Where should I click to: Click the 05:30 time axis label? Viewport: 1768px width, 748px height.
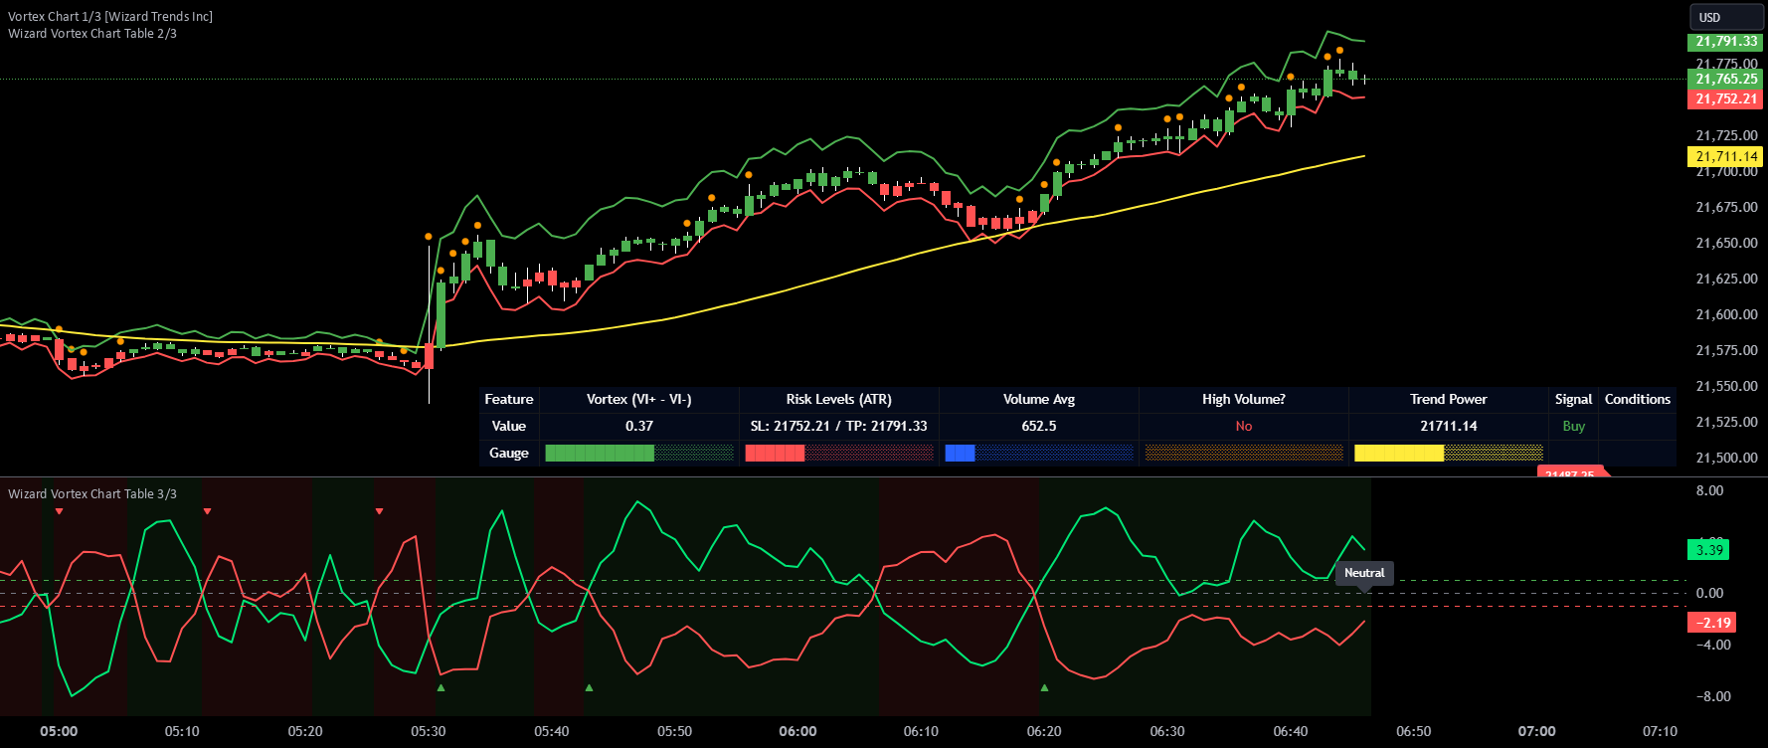tap(429, 731)
